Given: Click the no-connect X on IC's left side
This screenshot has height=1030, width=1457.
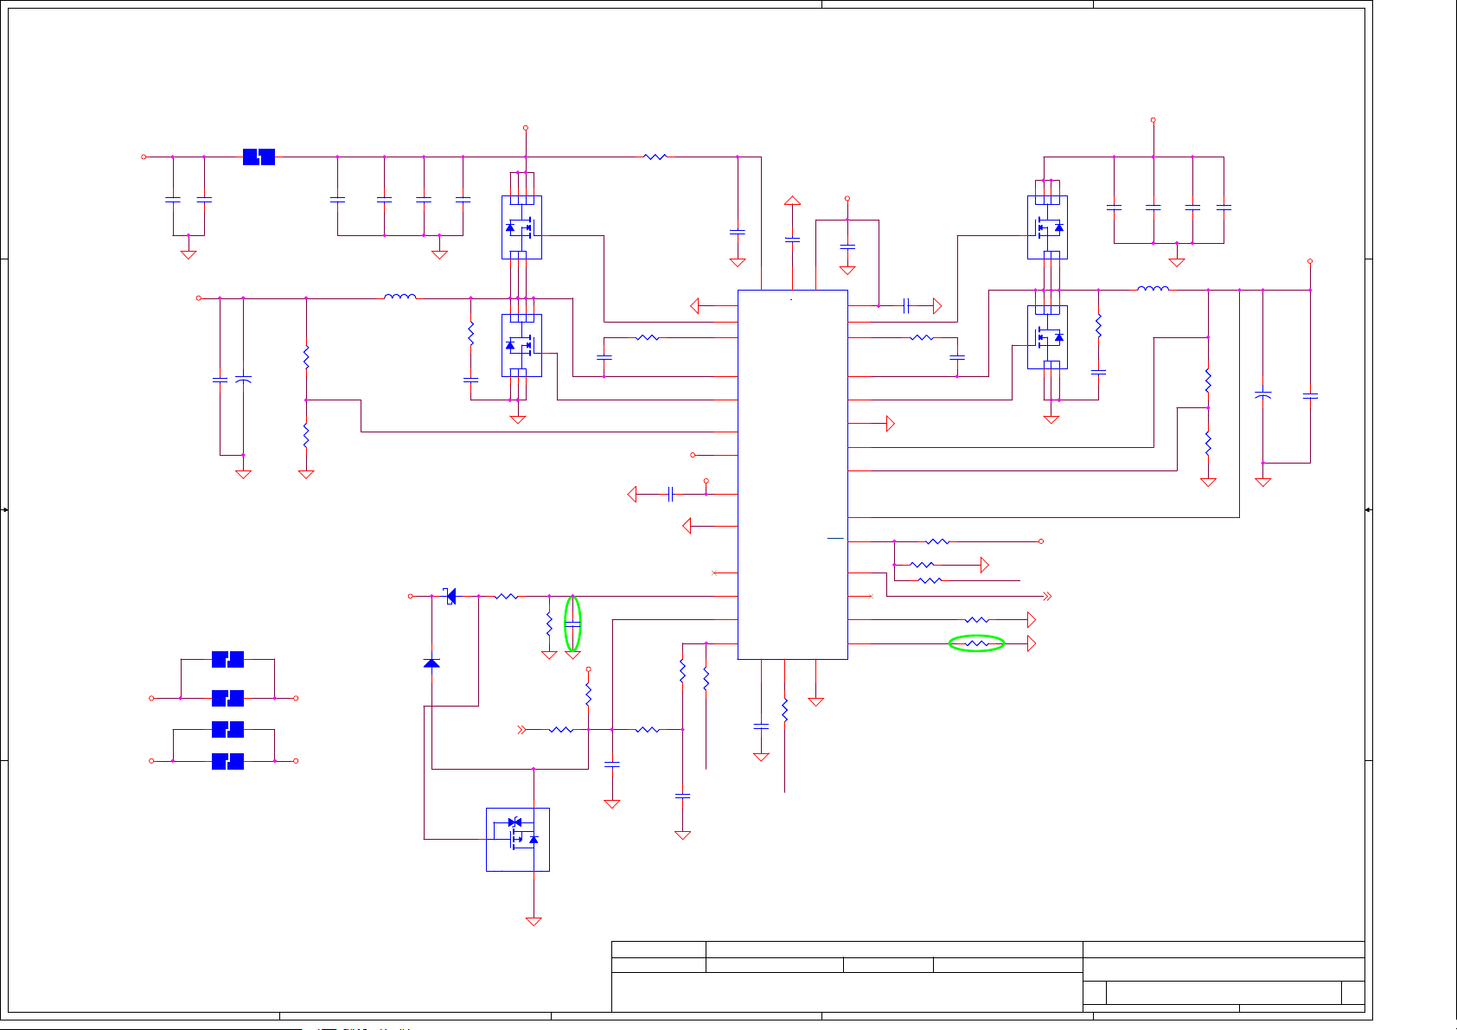Looking at the screenshot, I should 714,573.
